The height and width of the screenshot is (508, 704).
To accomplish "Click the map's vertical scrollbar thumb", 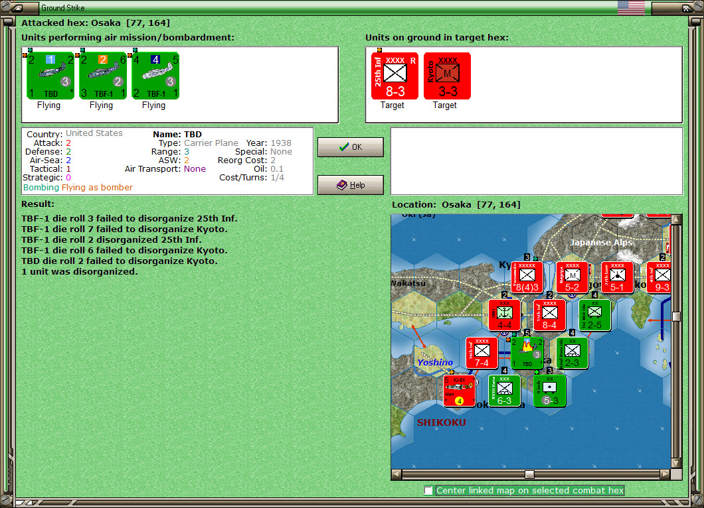I will coord(676,316).
